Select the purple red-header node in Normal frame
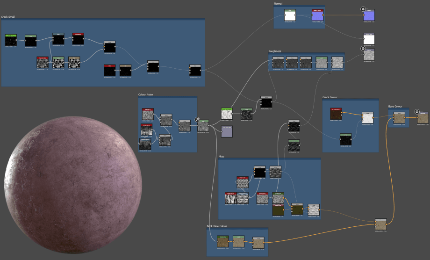Image resolution: width=430 pixels, height=260 pixels. [x=317, y=15]
